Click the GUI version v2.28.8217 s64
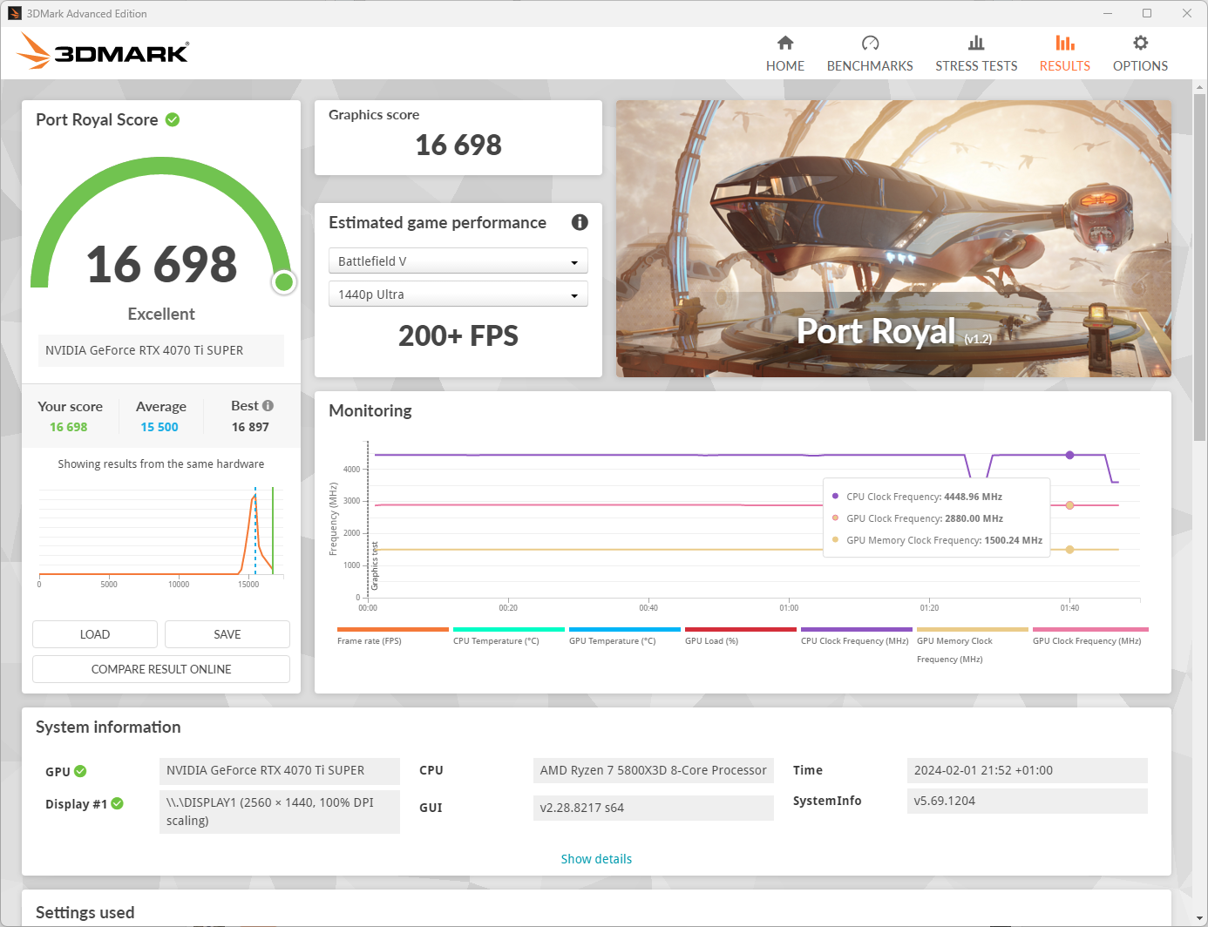The width and height of the screenshot is (1208, 927). point(654,808)
